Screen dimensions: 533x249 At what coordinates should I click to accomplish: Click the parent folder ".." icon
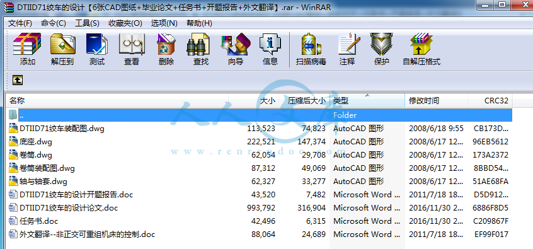pos(13,115)
